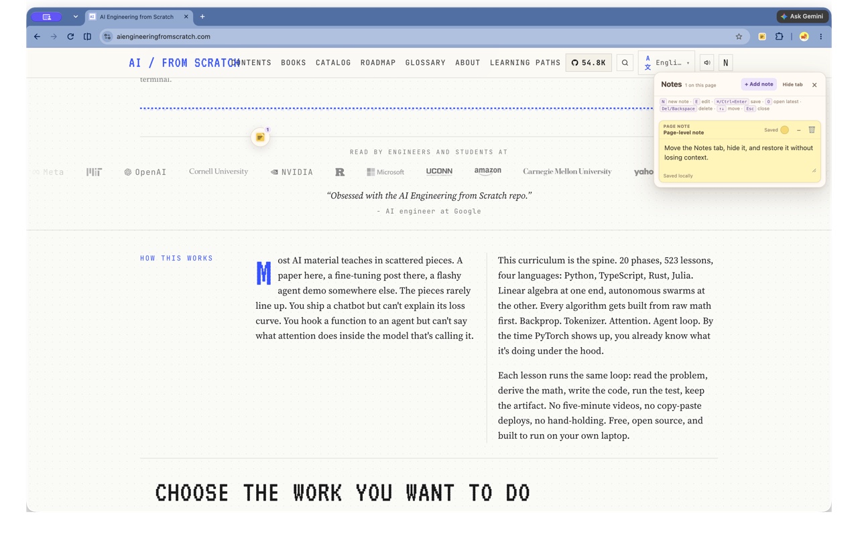Close the AI Engineering from Scratch tab
Viewport: 858px width, 536px height.
[x=186, y=17]
